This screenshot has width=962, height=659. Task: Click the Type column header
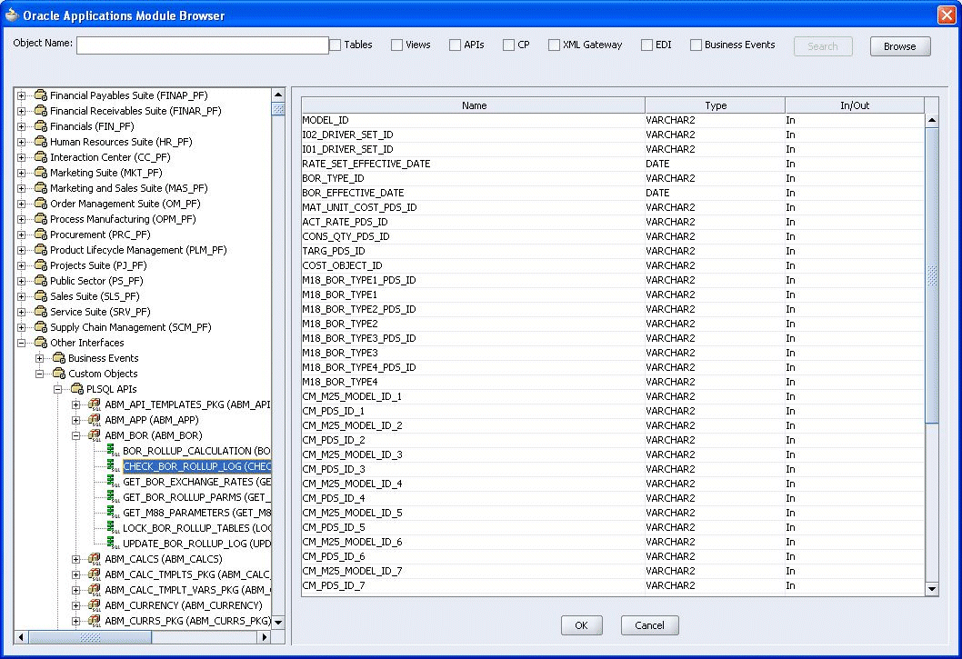click(x=716, y=105)
